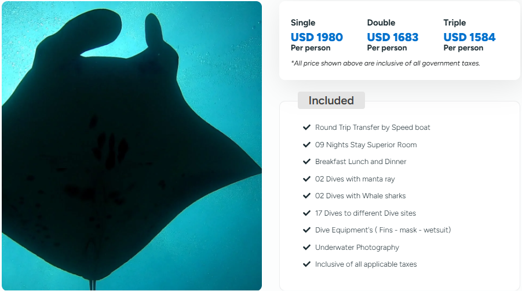The width and height of the screenshot is (522, 291).
Task: Choose the Double price USD 1683
Action: (393, 37)
